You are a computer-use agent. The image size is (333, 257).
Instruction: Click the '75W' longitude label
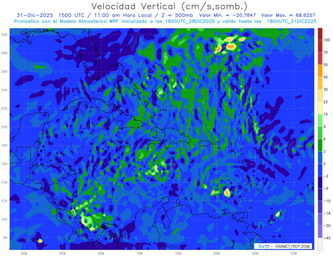pyautogui.click(x=140, y=253)
